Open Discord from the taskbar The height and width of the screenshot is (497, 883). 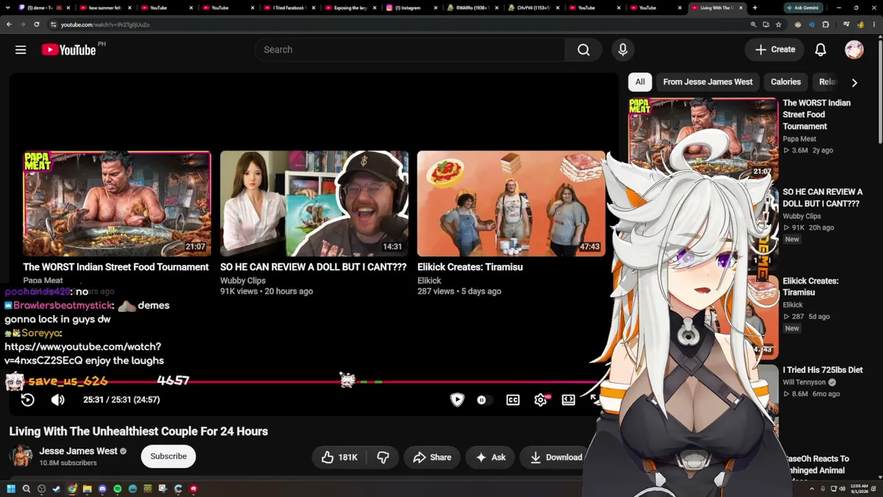[x=102, y=489]
